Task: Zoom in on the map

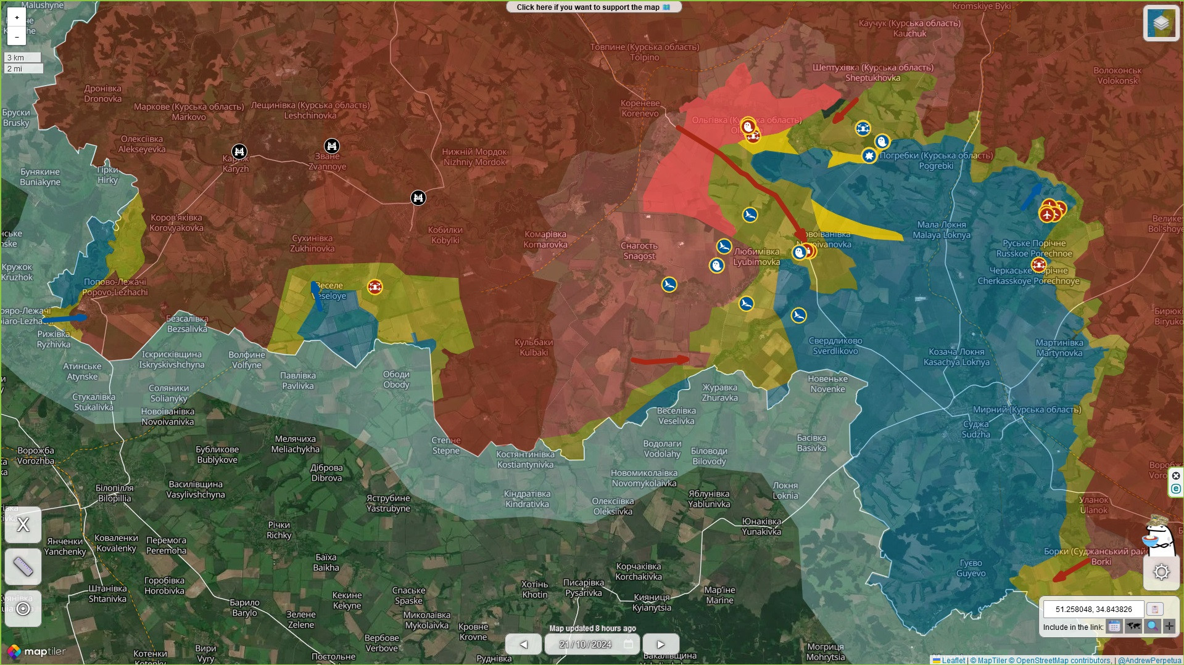Action: tap(17, 18)
